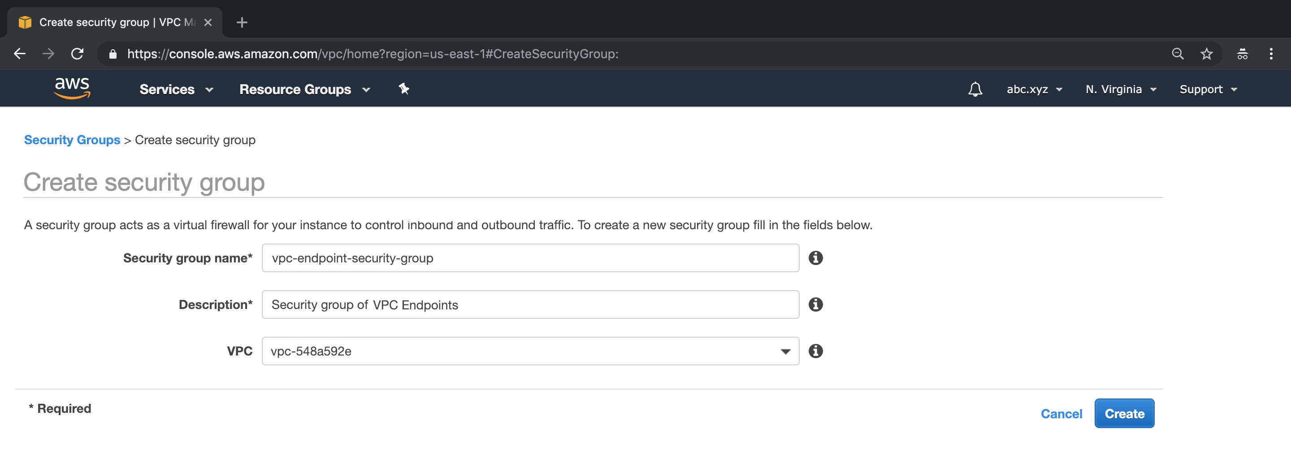Screen dimensions: 1291x450
Task: Click the AWS logo home icon
Action: pos(72,89)
